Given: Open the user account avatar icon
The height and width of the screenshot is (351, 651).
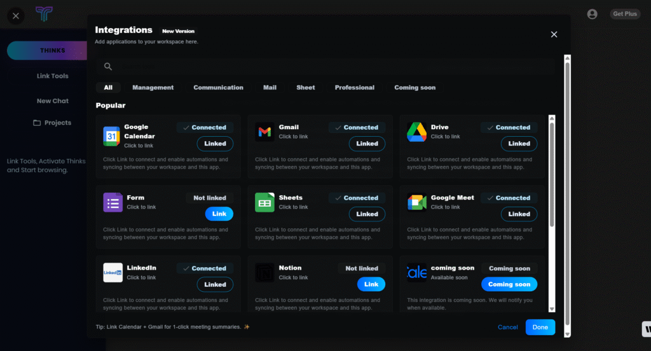Looking at the screenshot, I should pyautogui.click(x=592, y=14).
